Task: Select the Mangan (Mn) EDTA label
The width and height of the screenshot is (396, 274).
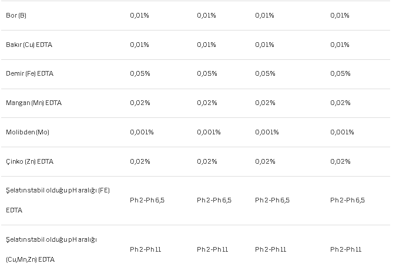Action: point(33,103)
